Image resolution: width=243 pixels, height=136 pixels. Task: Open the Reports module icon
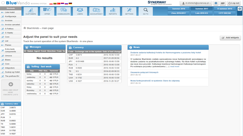pos(113,11)
